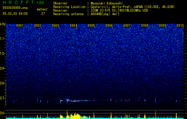Select the filename 0503030900.png
This screenshot has width=187, height=119.
(15, 8)
